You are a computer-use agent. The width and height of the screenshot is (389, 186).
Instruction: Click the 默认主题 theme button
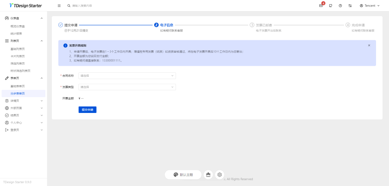183,175
